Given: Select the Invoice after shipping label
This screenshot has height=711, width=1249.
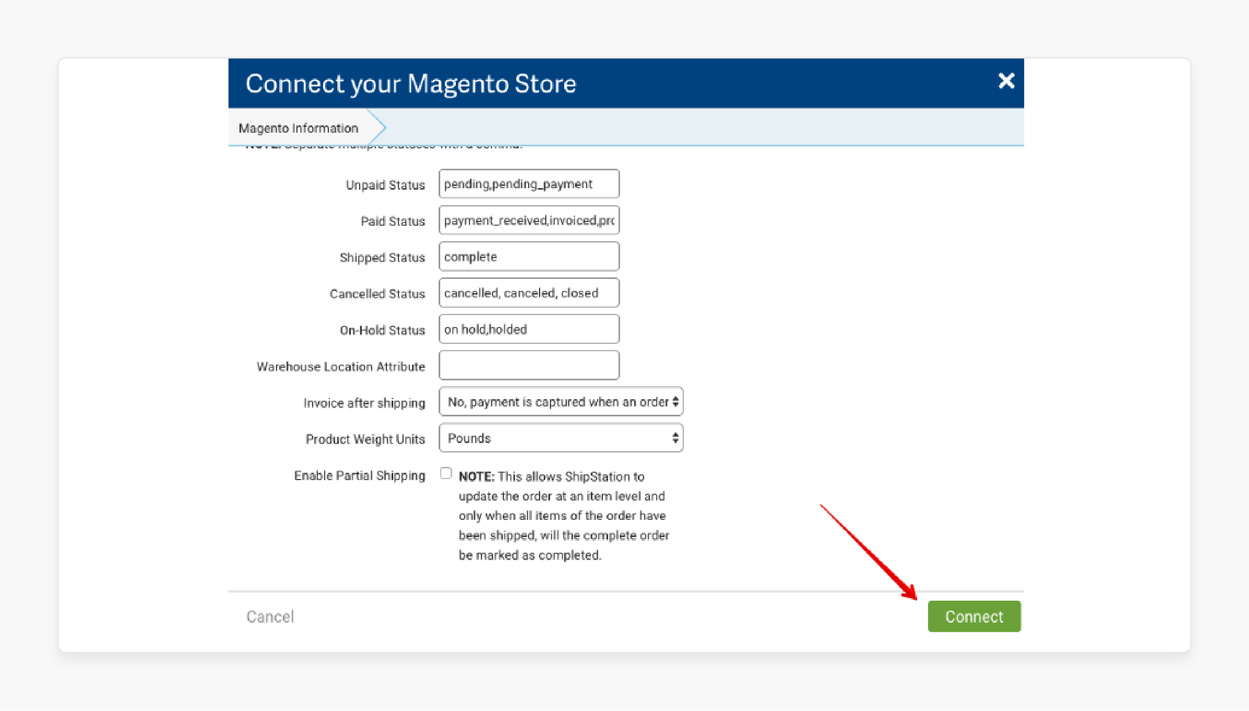Looking at the screenshot, I should [x=364, y=403].
